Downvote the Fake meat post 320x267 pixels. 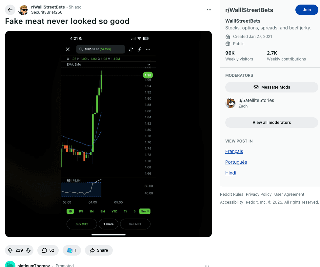[28, 250]
